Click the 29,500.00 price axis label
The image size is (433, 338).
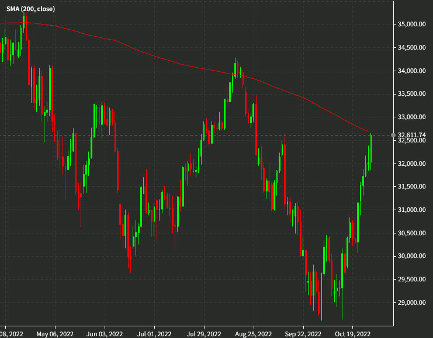[x=411, y=279]
